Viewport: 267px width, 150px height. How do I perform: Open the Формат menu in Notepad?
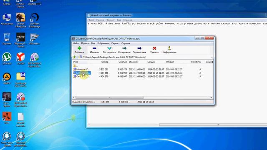tap(110, 20)
